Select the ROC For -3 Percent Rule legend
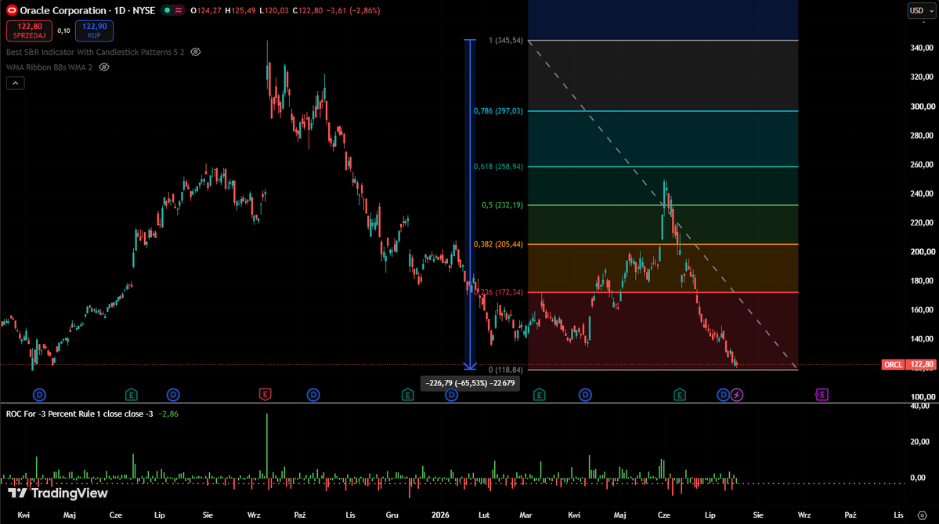This screenshot has height=524, width=939. [79, 414]
